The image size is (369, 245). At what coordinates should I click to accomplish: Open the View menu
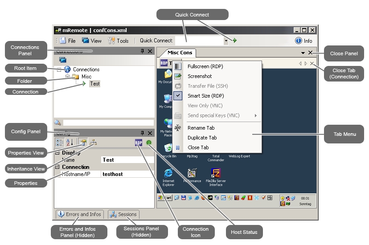coord(92,41)
